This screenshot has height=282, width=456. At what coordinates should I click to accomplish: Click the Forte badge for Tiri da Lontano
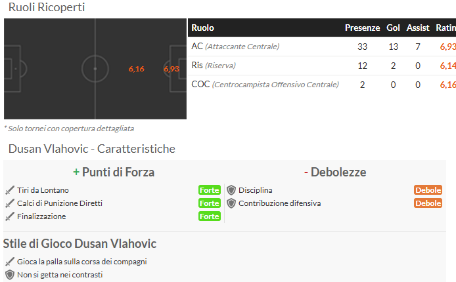point(210,190)
